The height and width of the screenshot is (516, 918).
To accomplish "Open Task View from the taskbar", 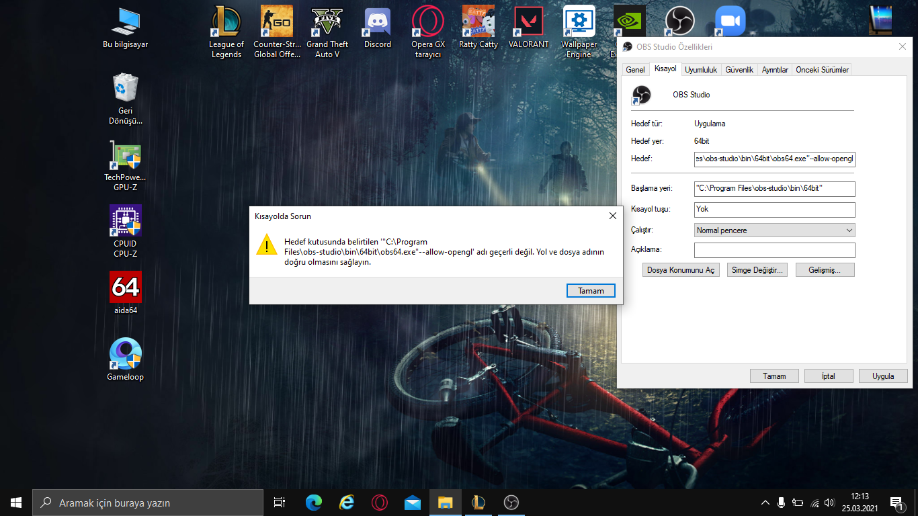I will [x=280, y=503].
